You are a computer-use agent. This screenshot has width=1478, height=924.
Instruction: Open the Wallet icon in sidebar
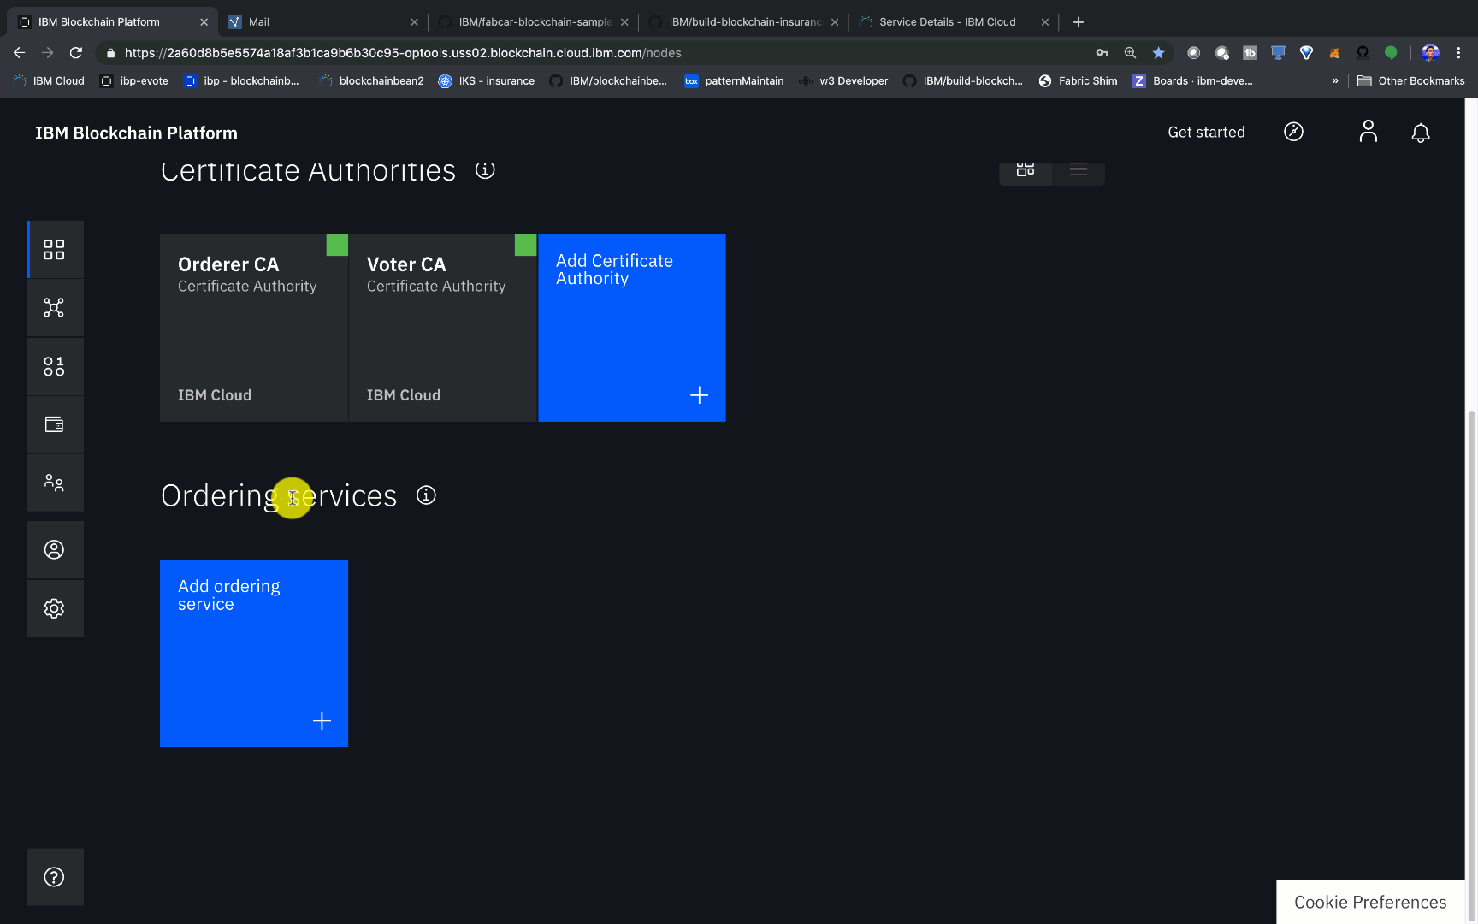pyautogui.click(x=54, y=424)
